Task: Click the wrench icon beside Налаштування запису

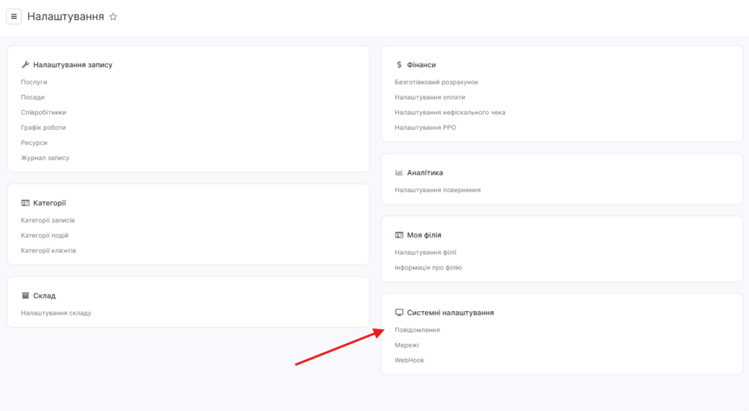Action: [25, 65]
